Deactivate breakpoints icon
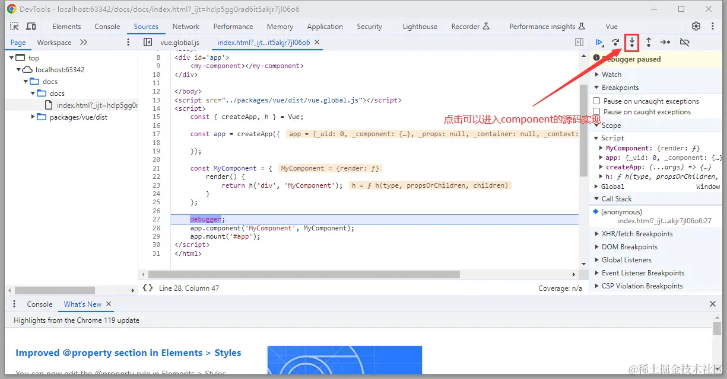The width and height of the screenshot is (727, 379). (684, 43)
